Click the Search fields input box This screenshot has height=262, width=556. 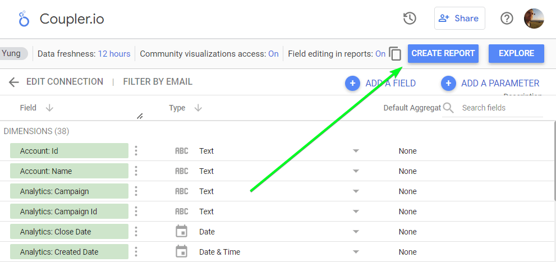click(x=502, y=108)
